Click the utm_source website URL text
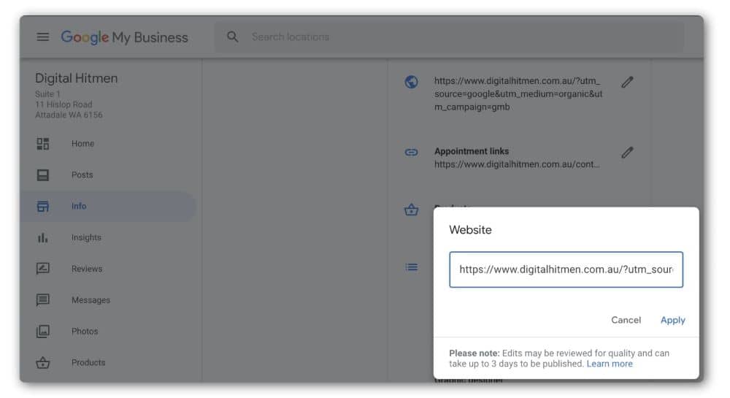The width and height of the screenshot is (730, 398). coord(518,93)
